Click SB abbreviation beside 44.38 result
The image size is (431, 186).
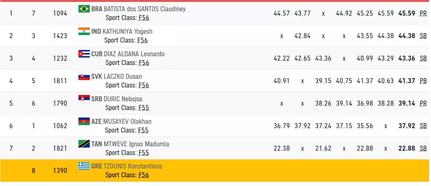423,36
